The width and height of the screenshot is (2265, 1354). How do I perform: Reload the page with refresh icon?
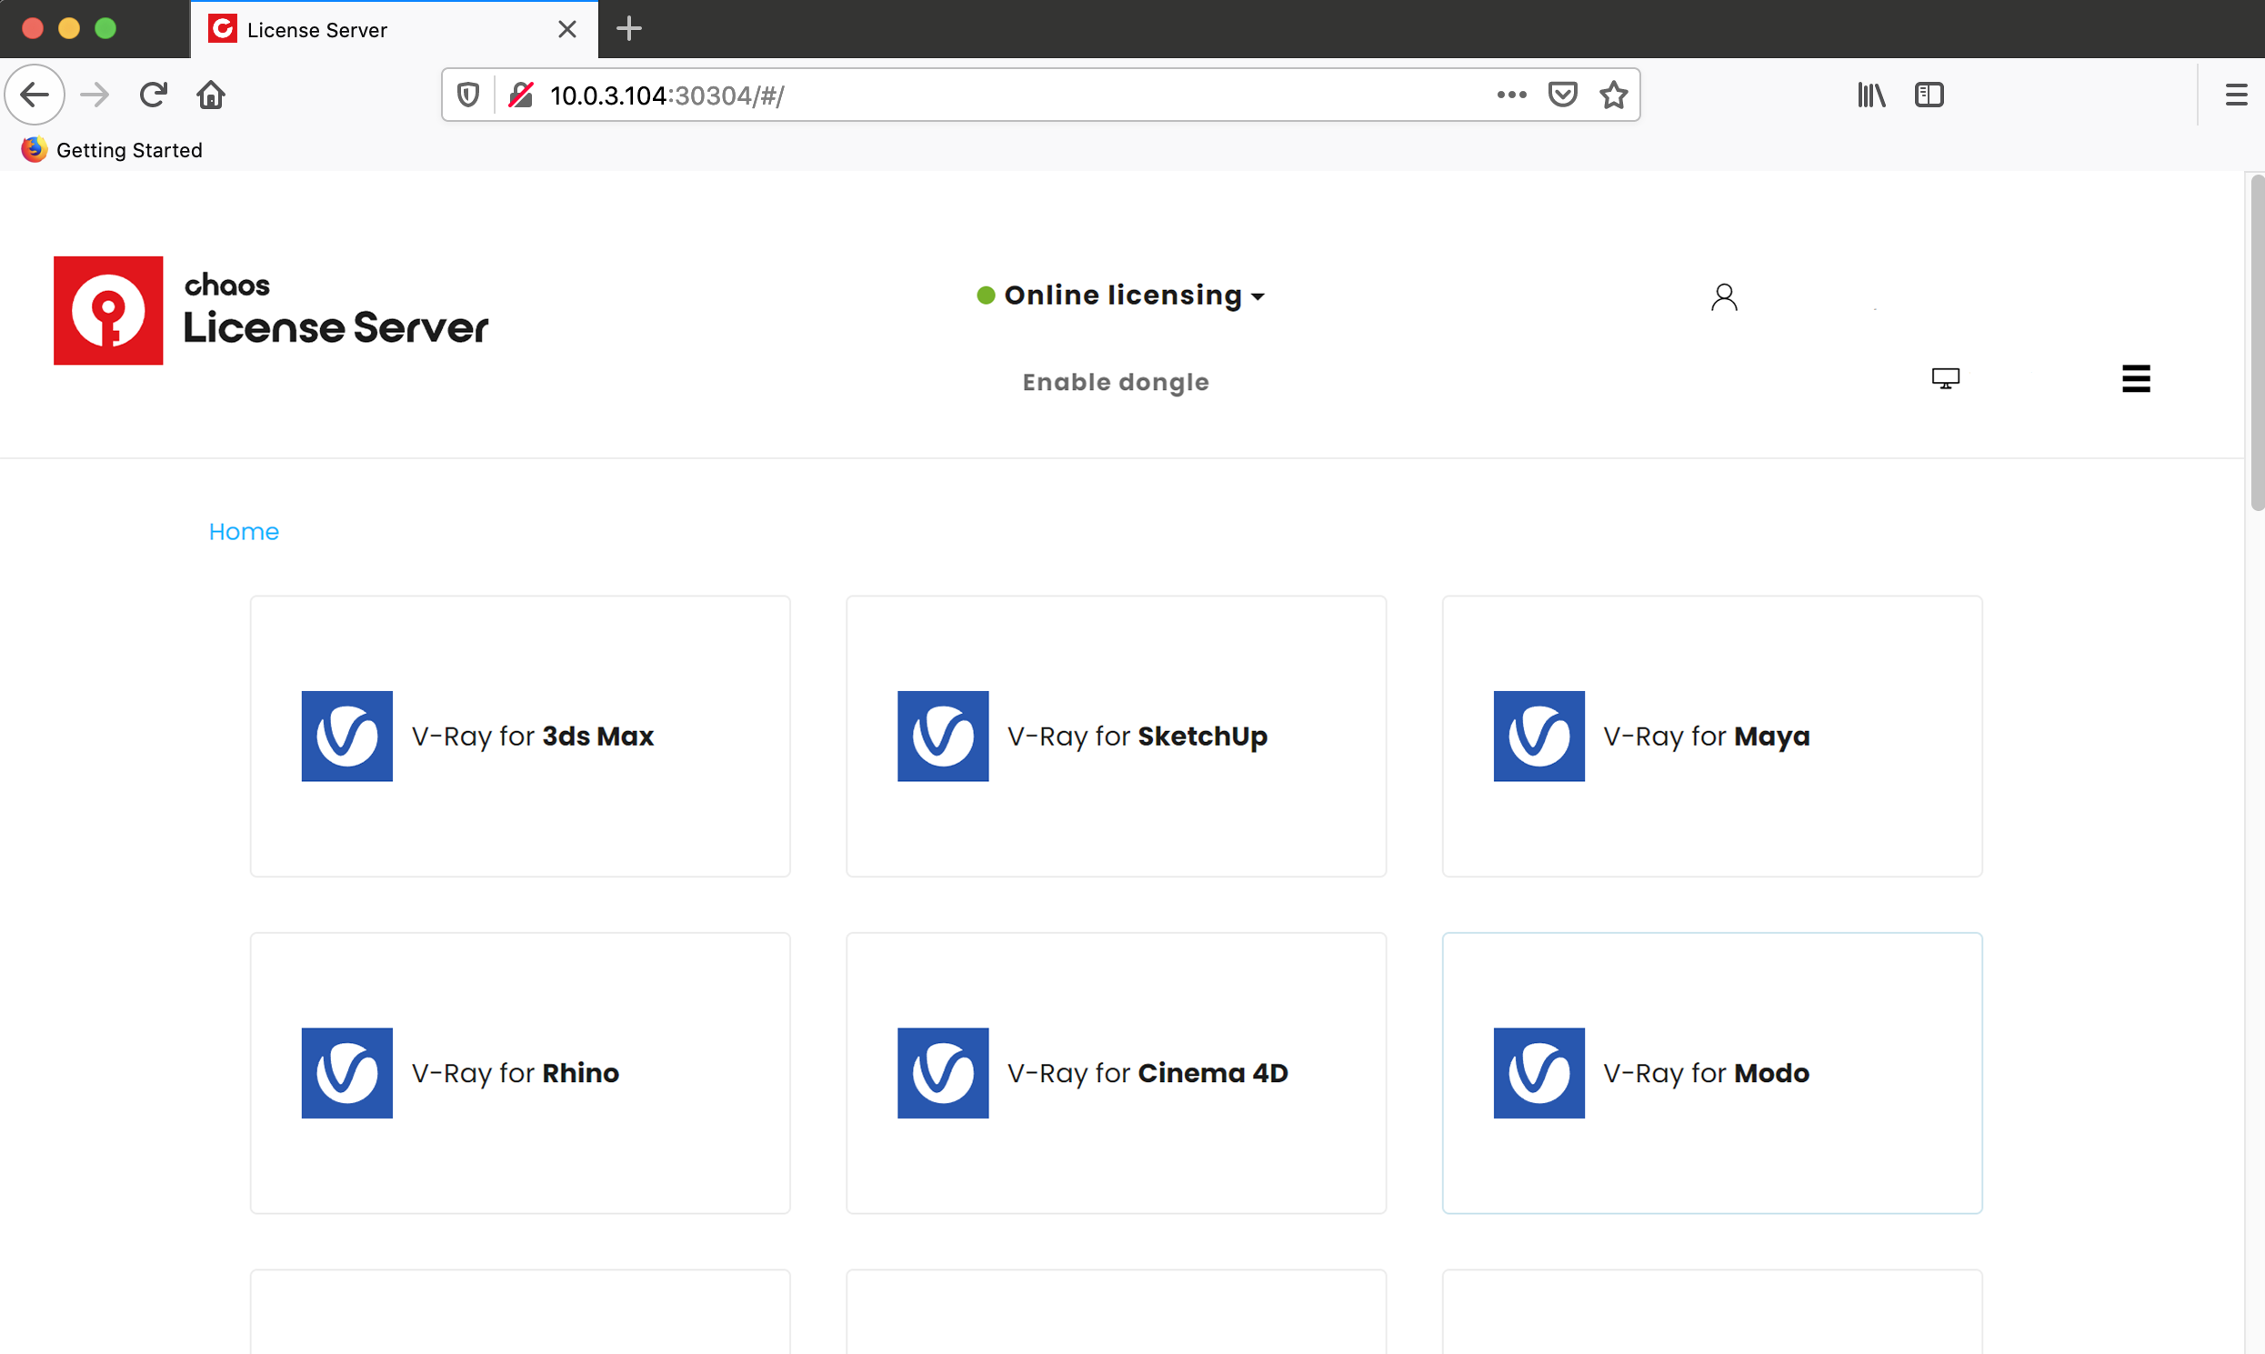point(154,95)
